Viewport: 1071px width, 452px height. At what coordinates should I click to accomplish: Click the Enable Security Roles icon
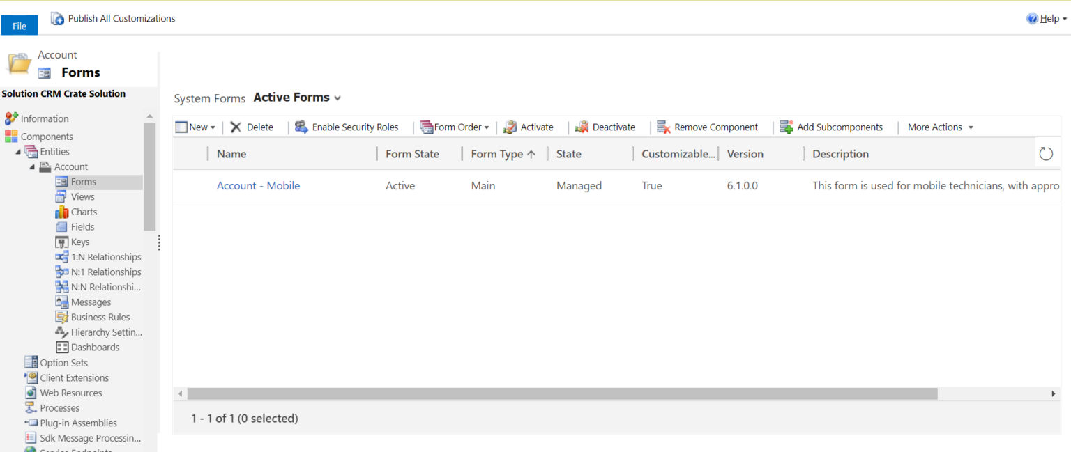point(301,127)
